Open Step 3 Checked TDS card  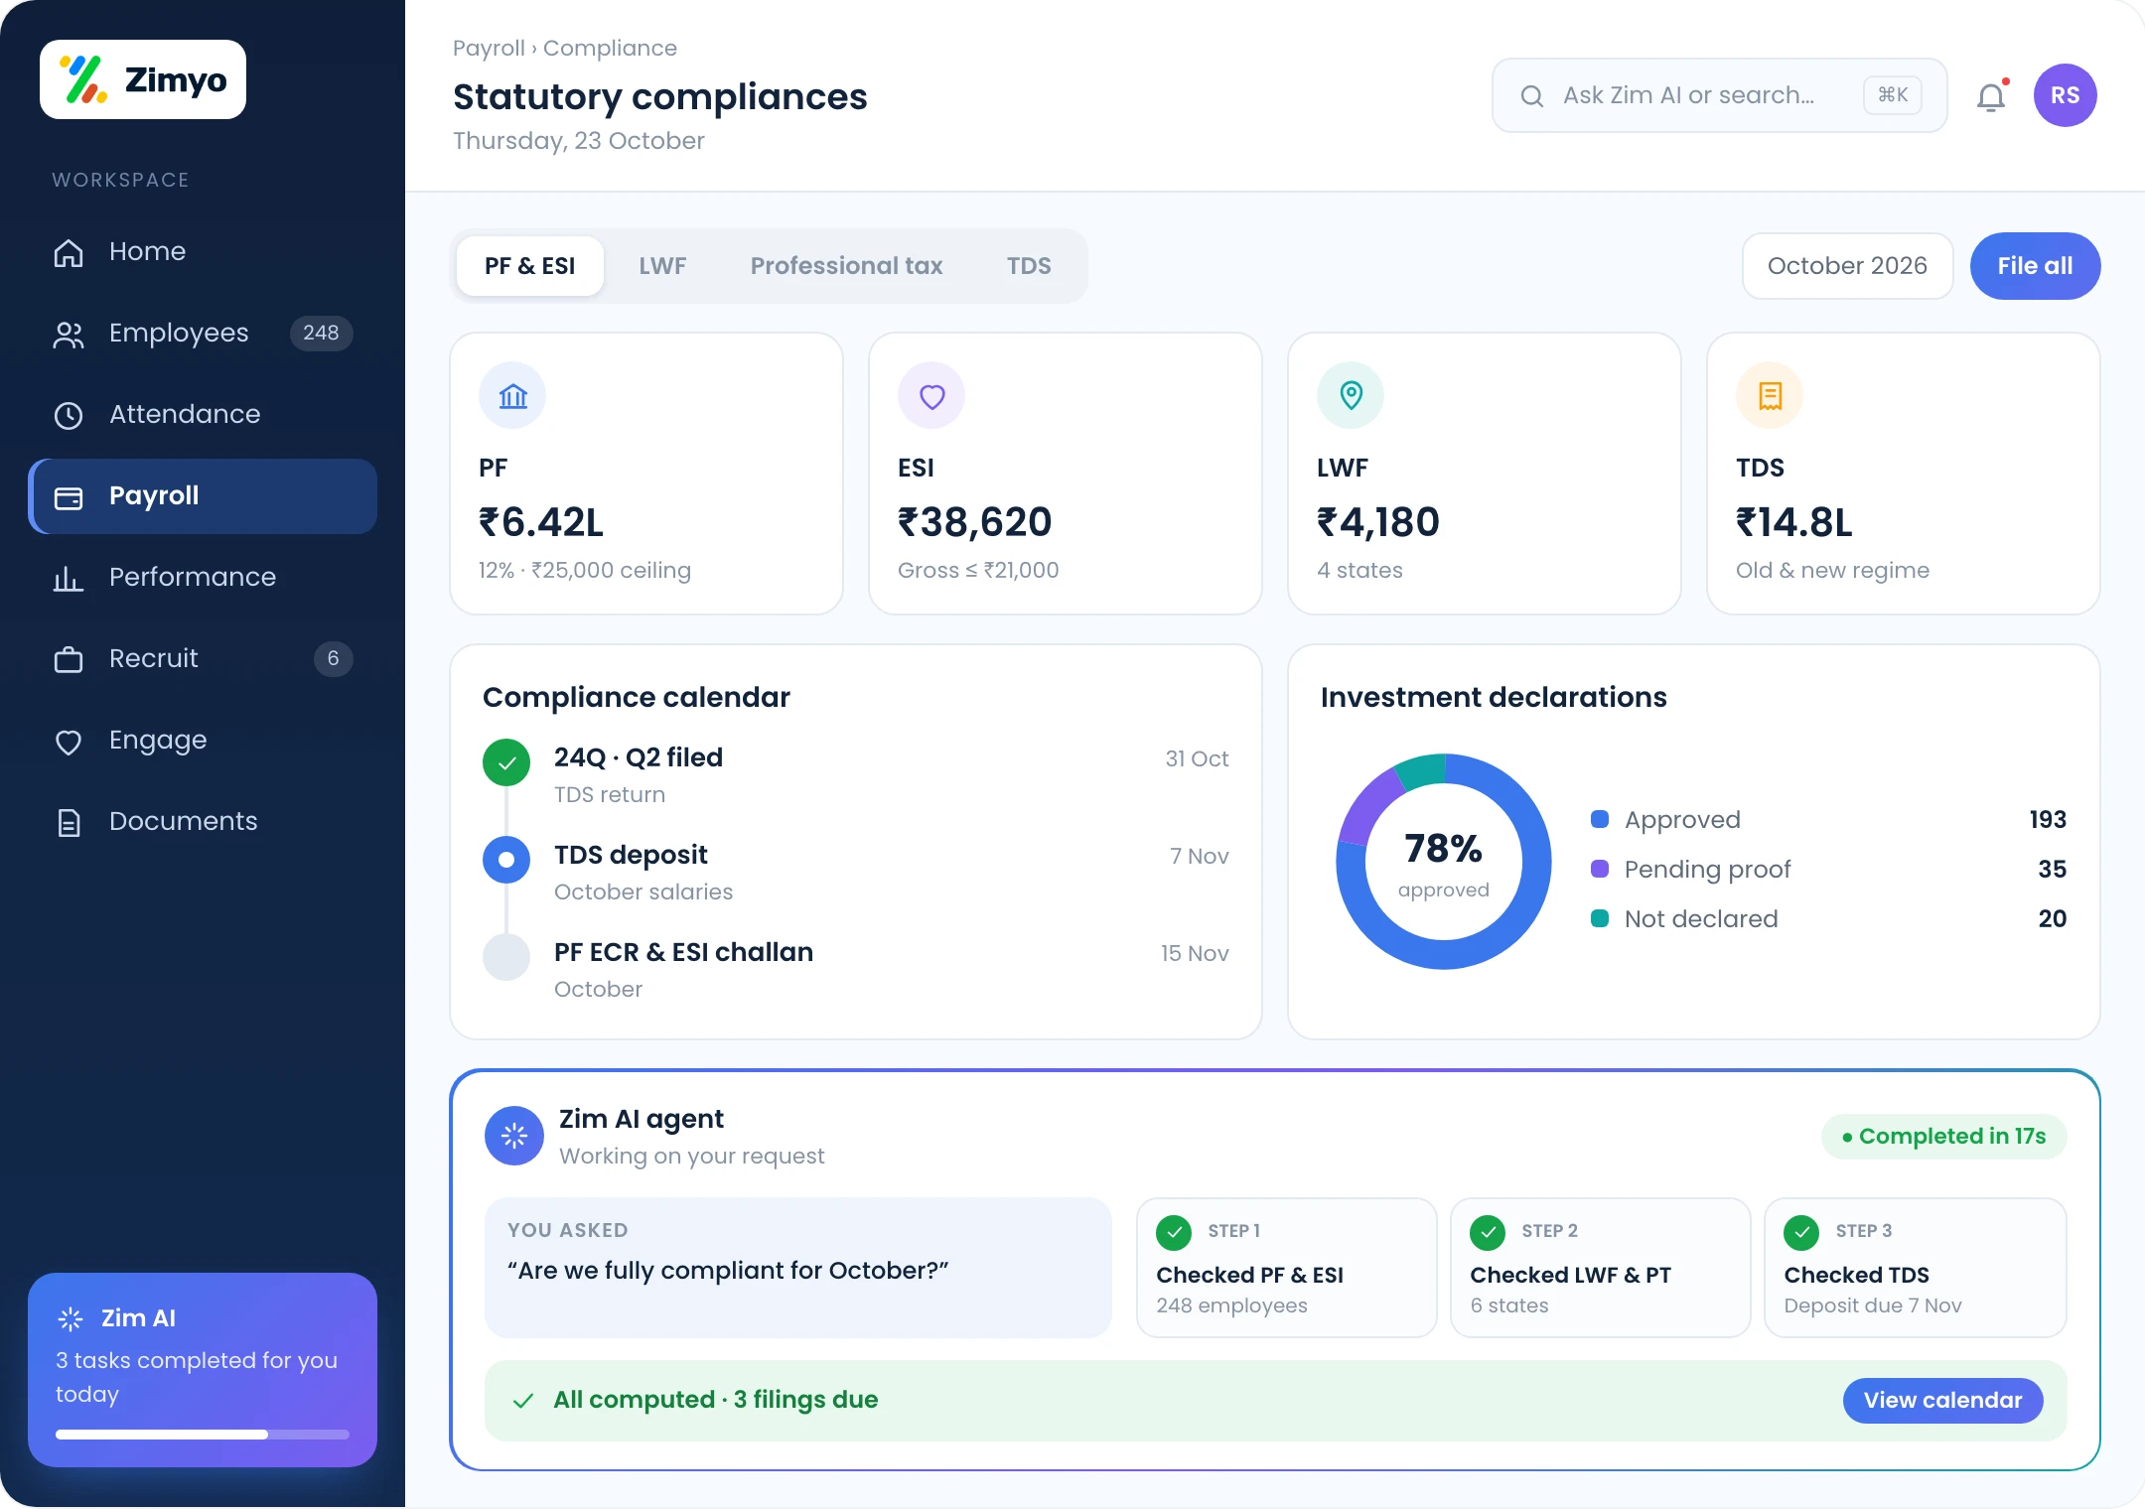point(1915,1268)
